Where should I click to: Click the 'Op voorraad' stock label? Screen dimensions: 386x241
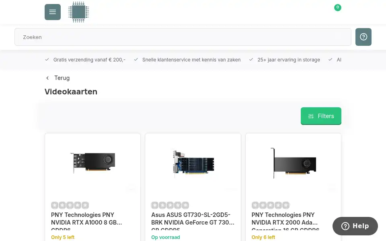click(x=165, y=237)
